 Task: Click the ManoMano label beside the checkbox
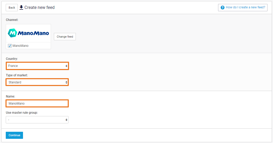coord(21,46)
